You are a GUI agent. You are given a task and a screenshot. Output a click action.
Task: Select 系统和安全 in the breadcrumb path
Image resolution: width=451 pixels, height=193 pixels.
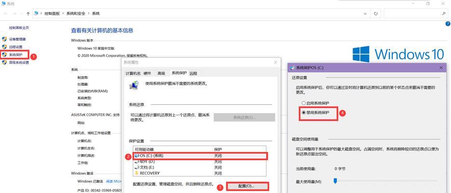coord(75,14)
